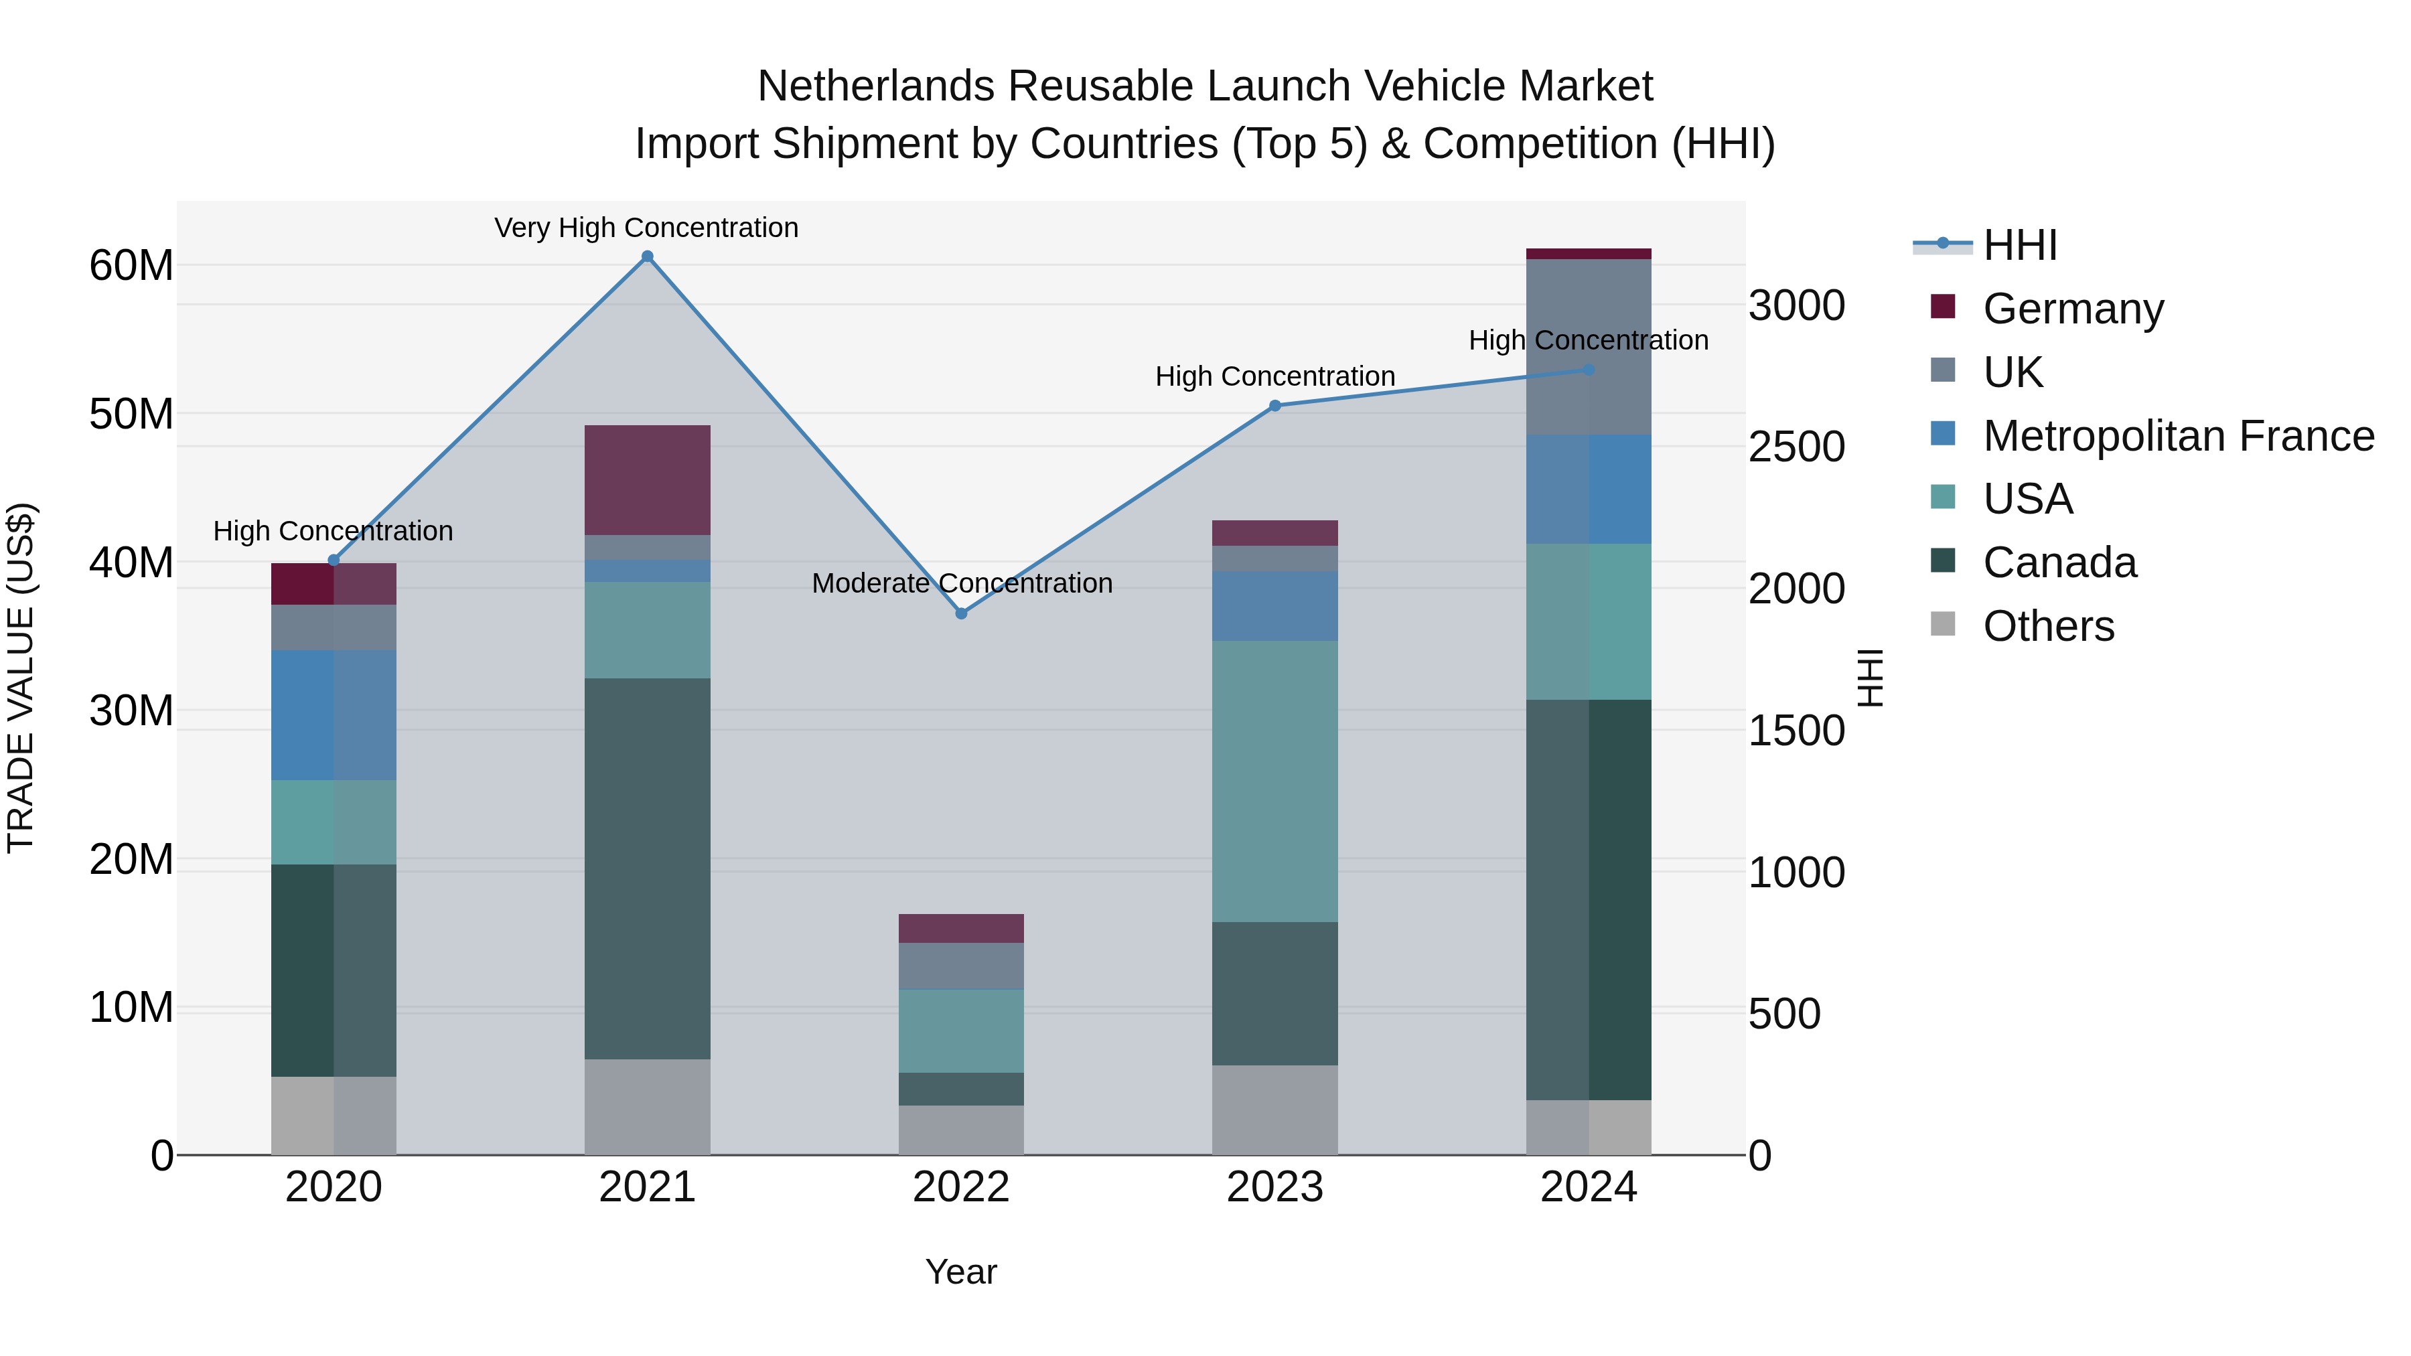Select the Metropolitan France segment in 2020 bar
Viewport: 2411px width, 1356px height.
tap(334, 715)
